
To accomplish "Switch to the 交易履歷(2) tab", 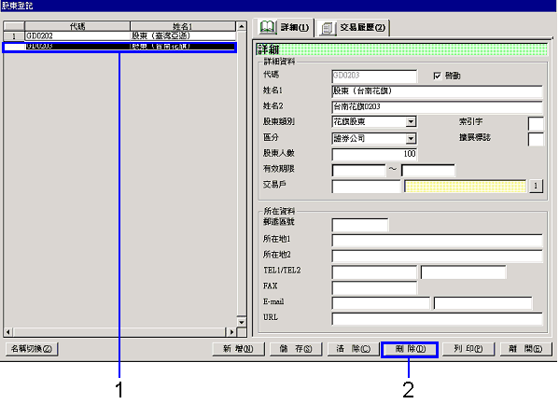I will click(354, 28).
